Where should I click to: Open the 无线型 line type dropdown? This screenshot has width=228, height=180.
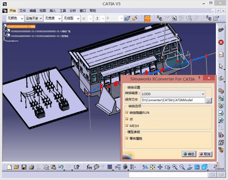[x=71, y=18]
